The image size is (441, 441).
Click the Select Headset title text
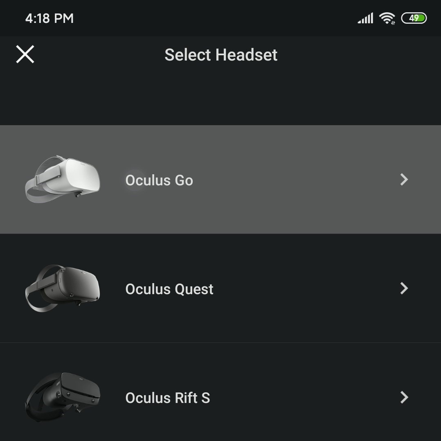click(221, 55)
